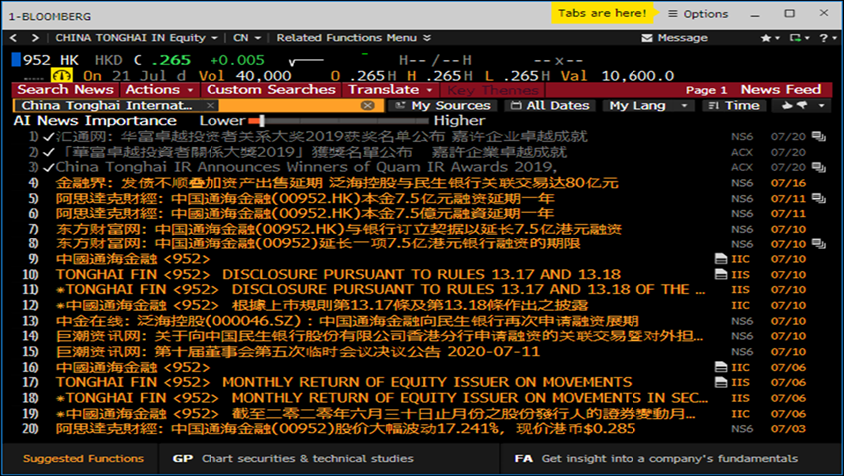Open headline 17 Monthly Return of Equity
This screenshot has width=844, height=476.
pyautogui.click(x=343, y=383)
